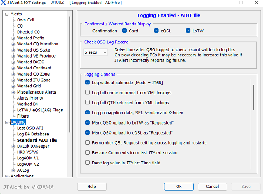Collapse the Logging tree section

click(7, 122)
